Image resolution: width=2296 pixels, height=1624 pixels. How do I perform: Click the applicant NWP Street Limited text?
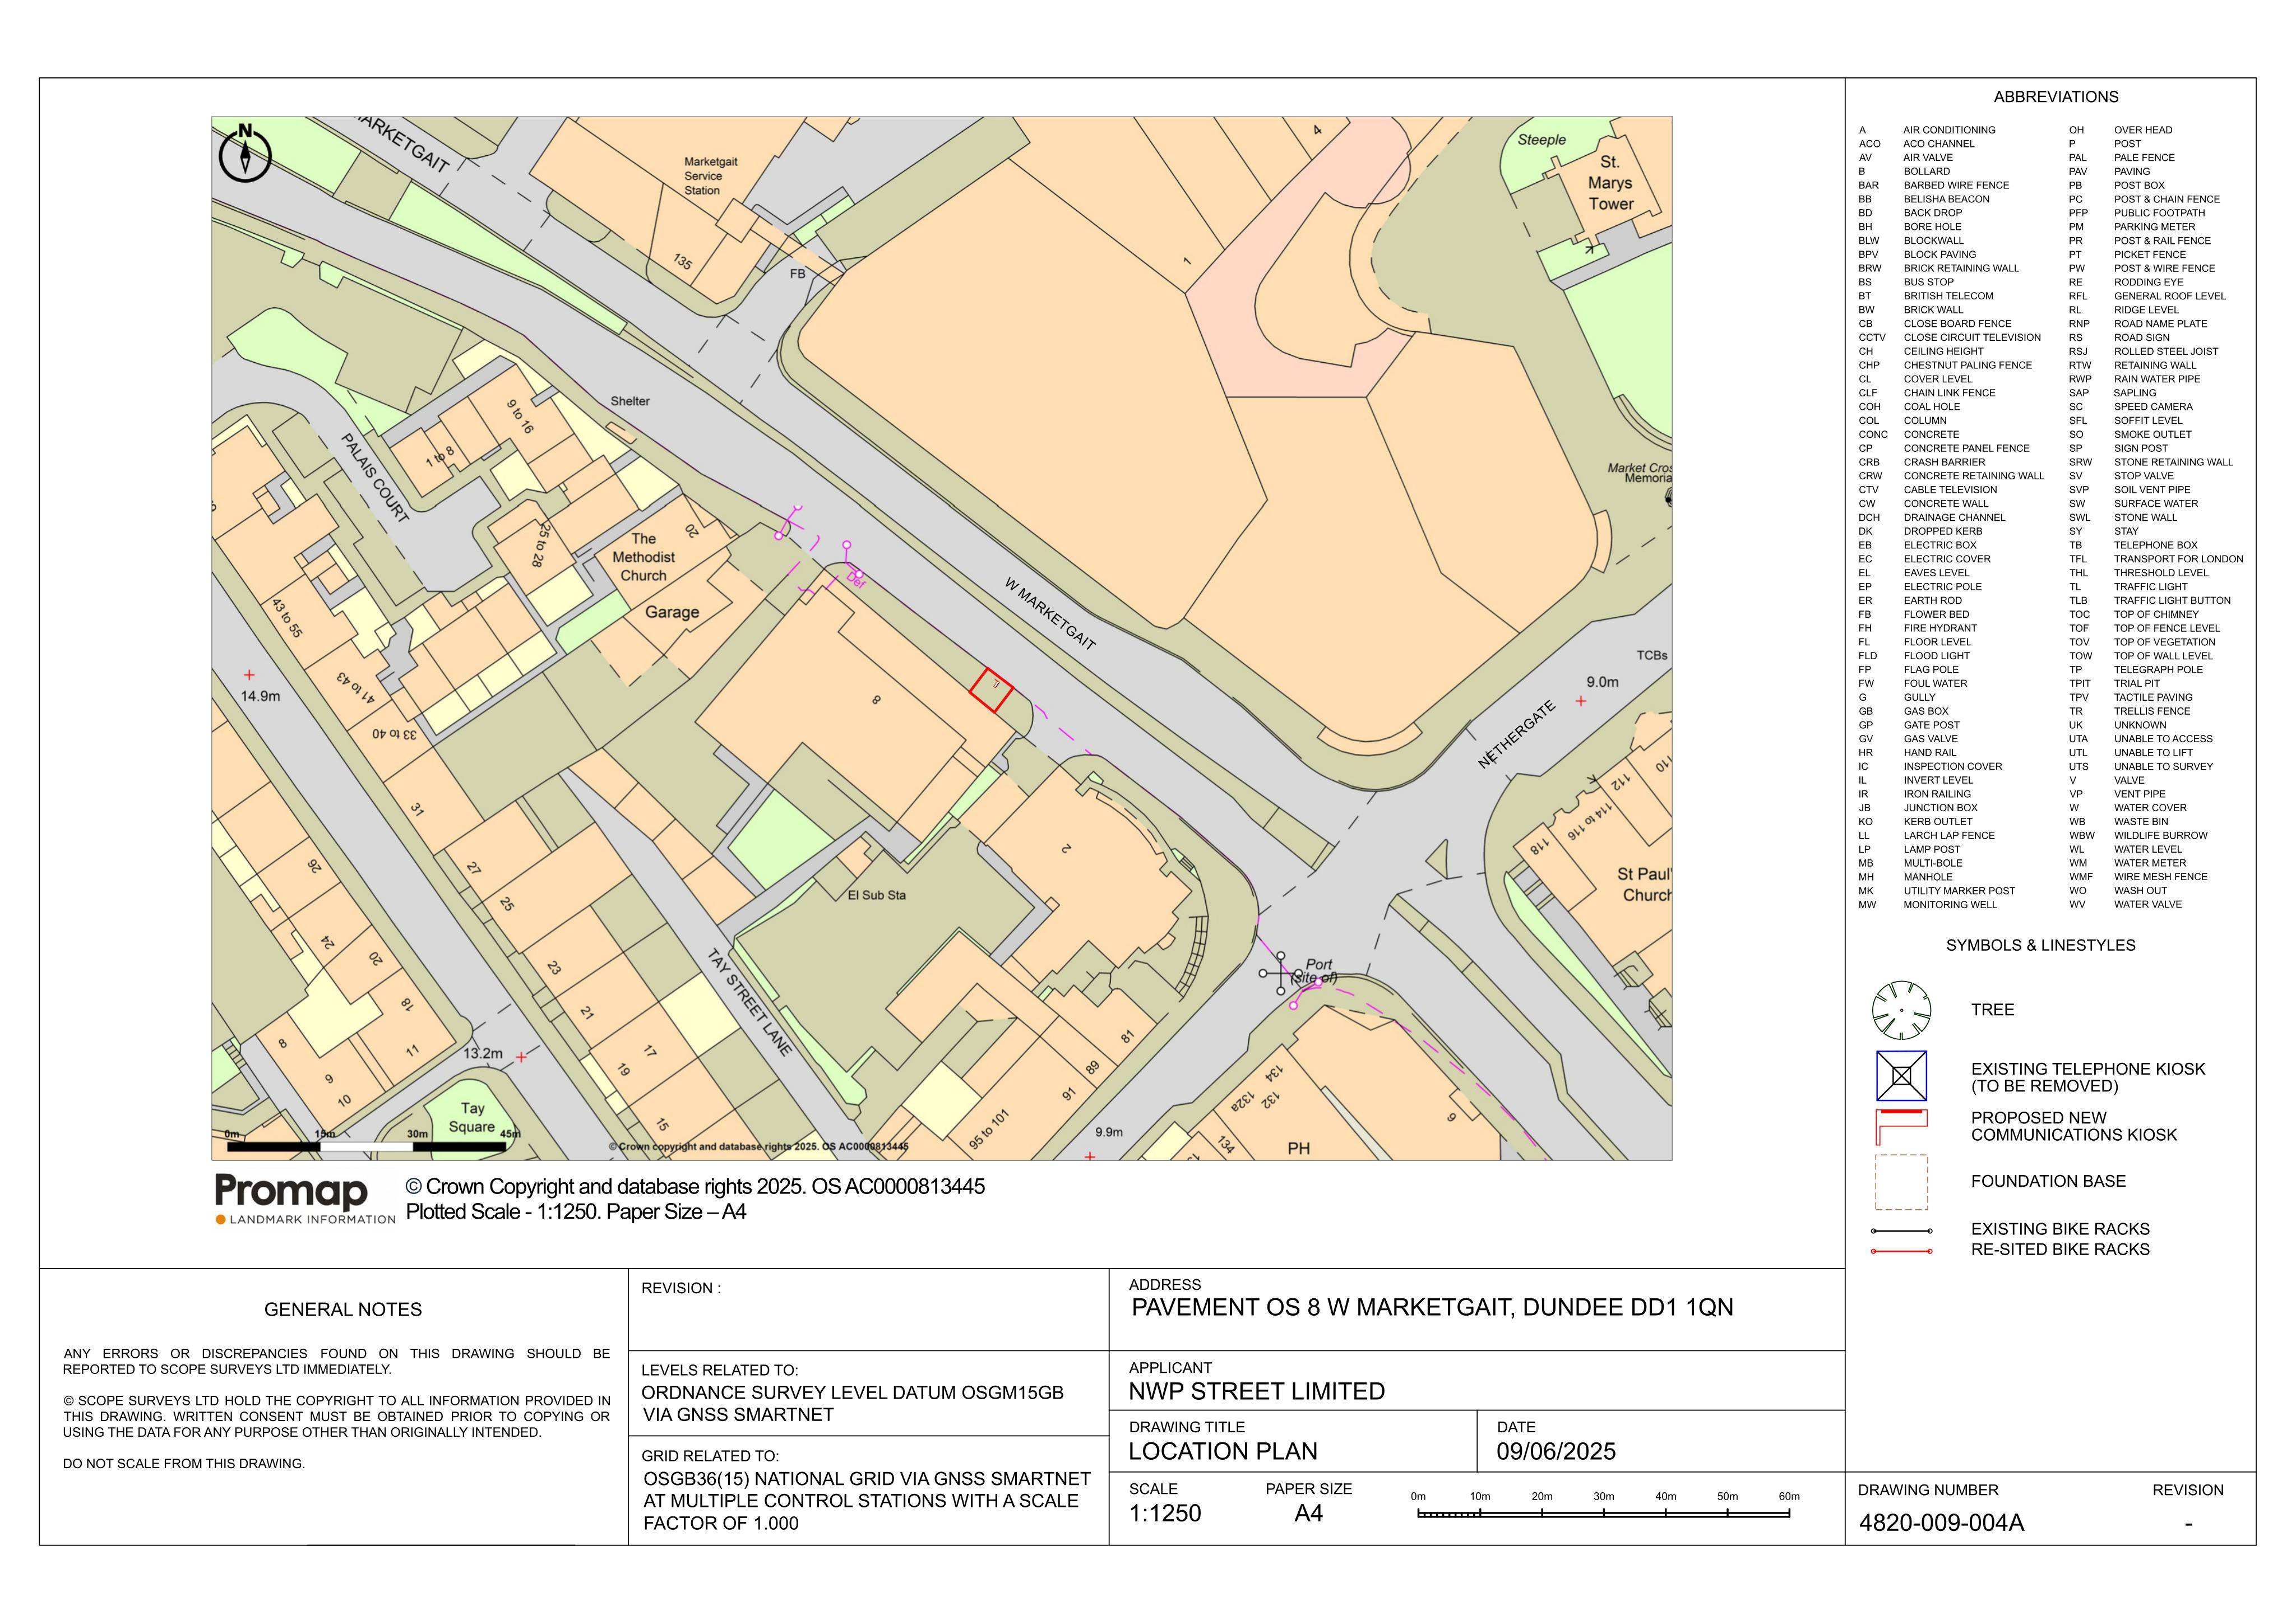[x=1257, y=1391]
